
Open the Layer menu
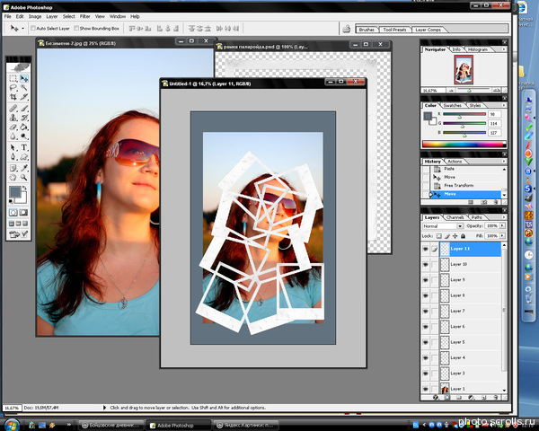[52, 16]
